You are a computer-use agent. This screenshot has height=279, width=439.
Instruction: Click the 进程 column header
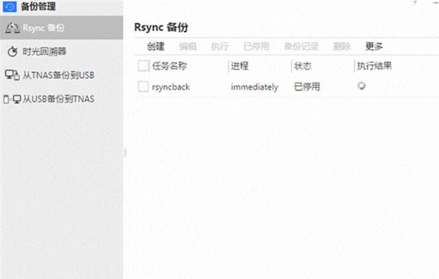[x=240, y=66]
